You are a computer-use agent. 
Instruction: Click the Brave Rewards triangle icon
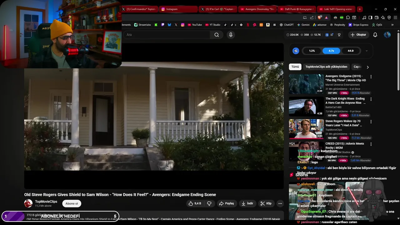click(326, 17)
